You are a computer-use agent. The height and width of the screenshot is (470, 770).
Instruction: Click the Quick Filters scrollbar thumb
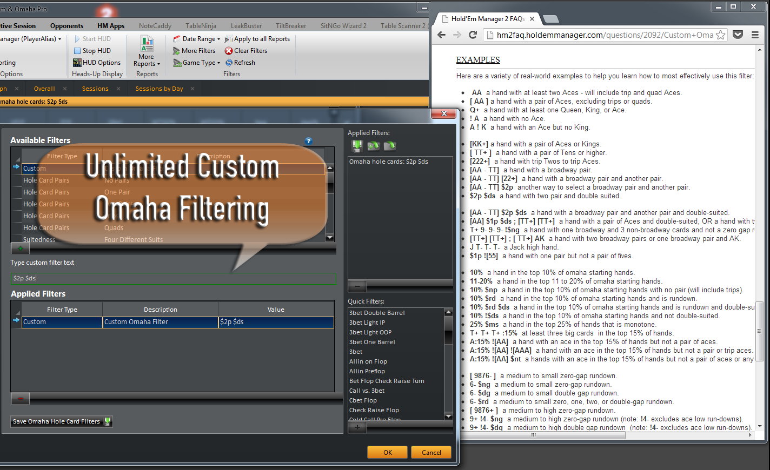click(448, 331)
